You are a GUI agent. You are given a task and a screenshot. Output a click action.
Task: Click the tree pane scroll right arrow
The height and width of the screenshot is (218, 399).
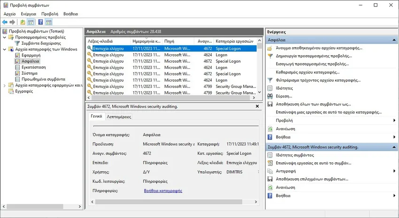[x=80, y=207]
